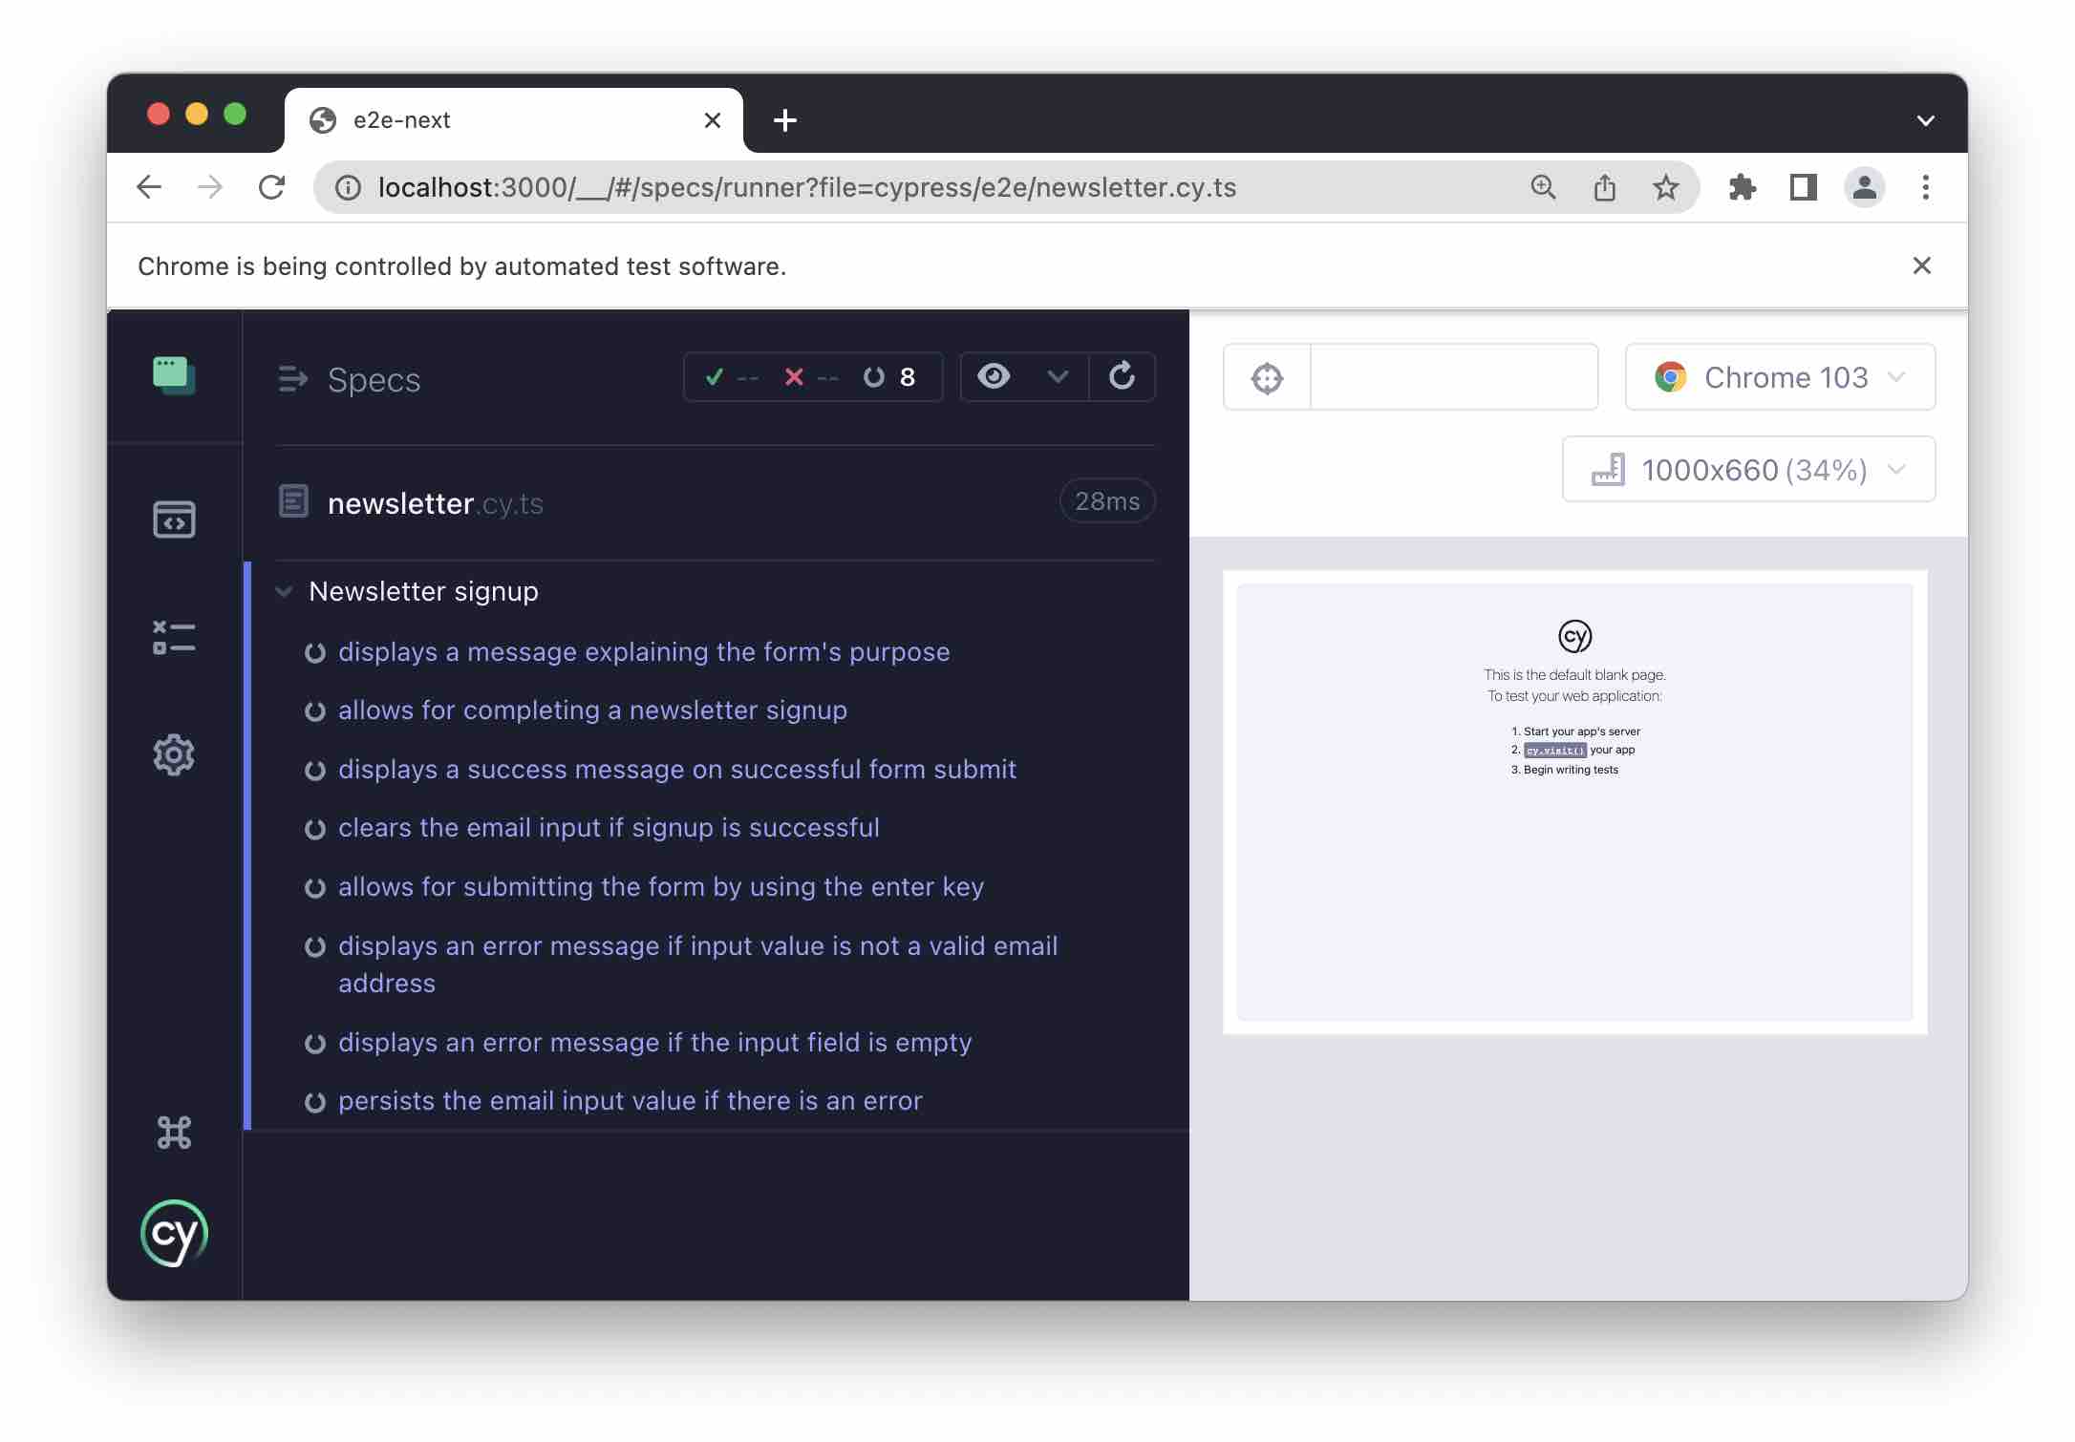Open the runs list icon in sidebar
This screenshot has height=1442, width=2075.
174,637
